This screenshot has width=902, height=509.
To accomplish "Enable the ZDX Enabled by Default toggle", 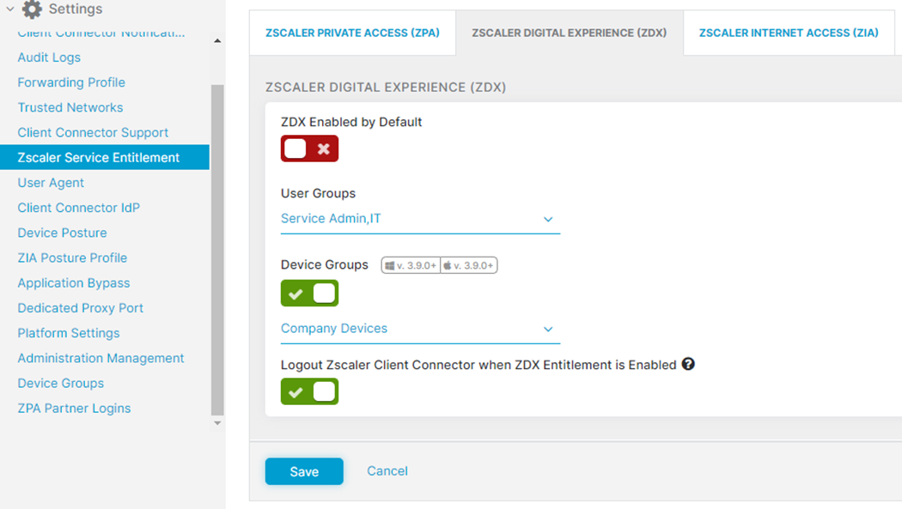I will (309, 148).
